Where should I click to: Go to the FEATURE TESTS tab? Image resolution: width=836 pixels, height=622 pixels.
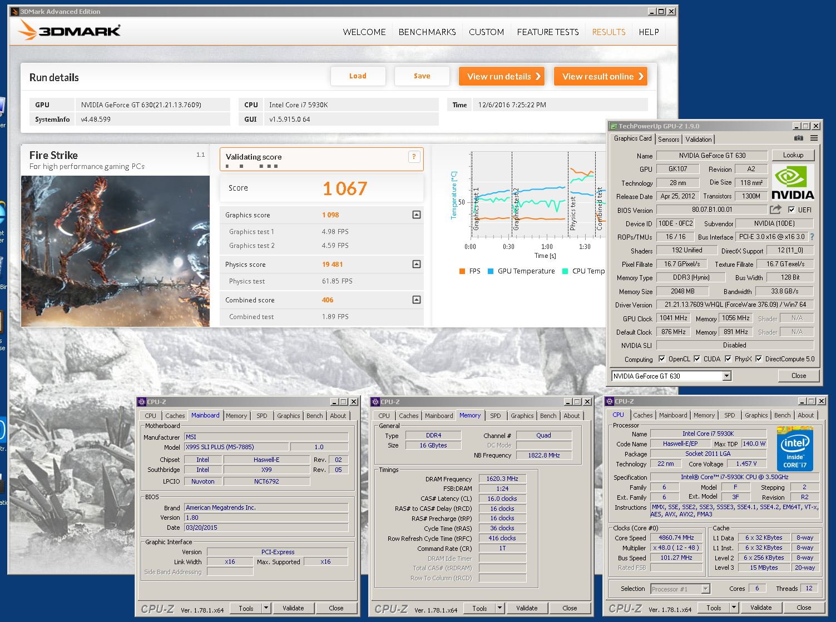(548, 32)
